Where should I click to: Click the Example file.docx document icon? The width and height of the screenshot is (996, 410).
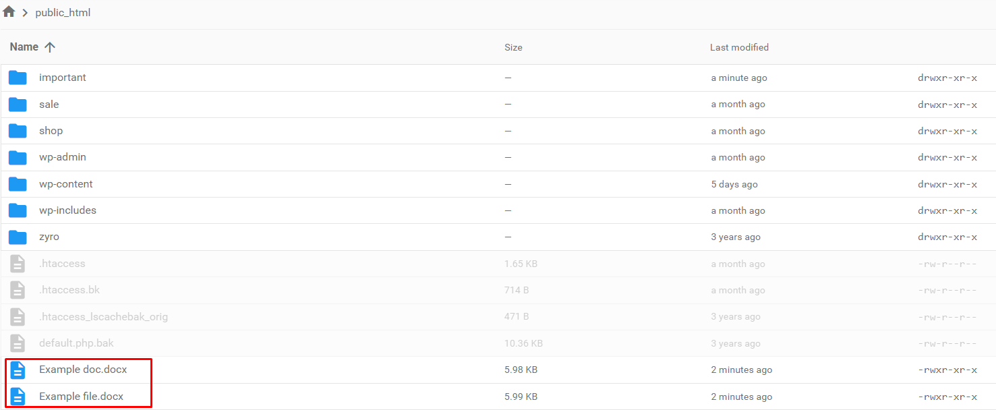pos(18,397)
